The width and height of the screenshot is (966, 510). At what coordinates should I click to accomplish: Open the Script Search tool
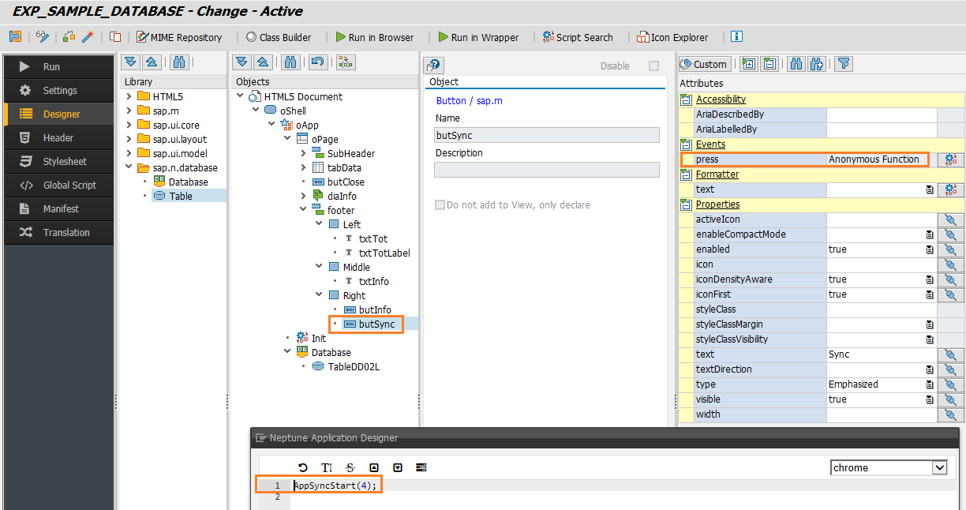[578, 36]
